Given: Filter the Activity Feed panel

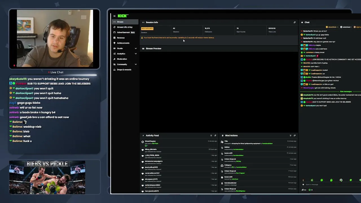Looking at the screenshot, I should click(x=211, y=136).
